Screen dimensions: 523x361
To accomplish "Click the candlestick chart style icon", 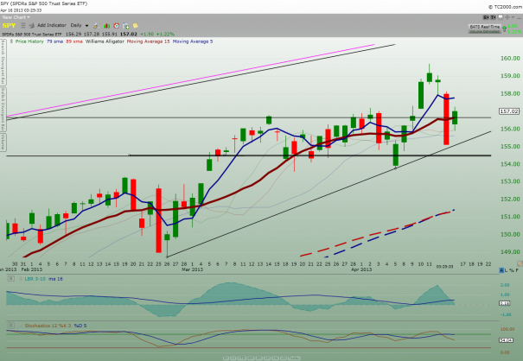I will (106, 26).
